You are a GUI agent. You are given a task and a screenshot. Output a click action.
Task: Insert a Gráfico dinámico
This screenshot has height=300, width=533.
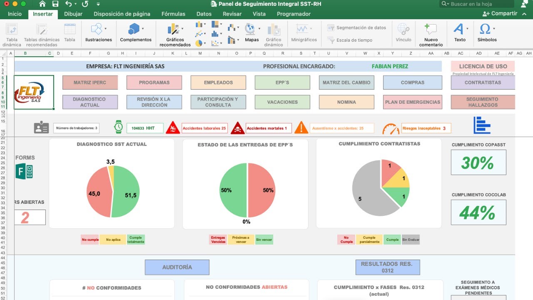click(274, 35)
